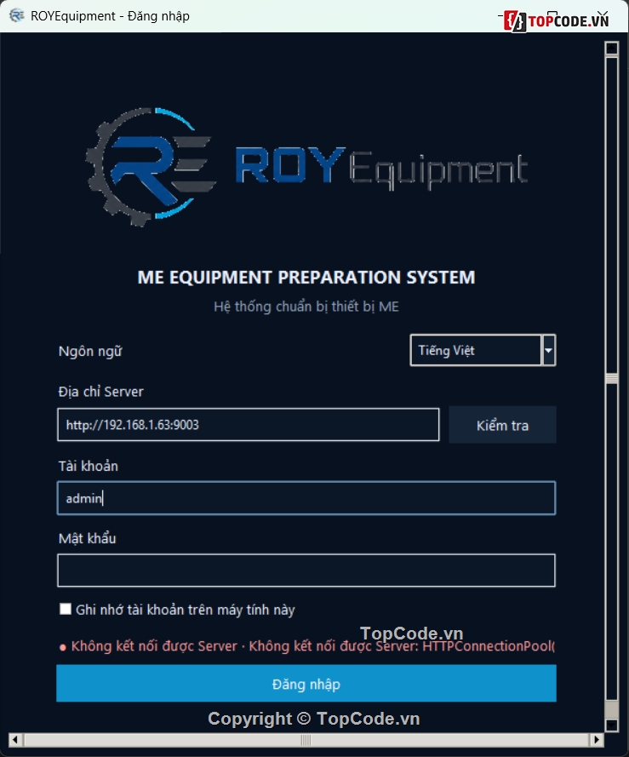The height and width of the screenshot is (757, 629).
Task: Focus the Mật khẩu password field
Action: tap(306, 571)
